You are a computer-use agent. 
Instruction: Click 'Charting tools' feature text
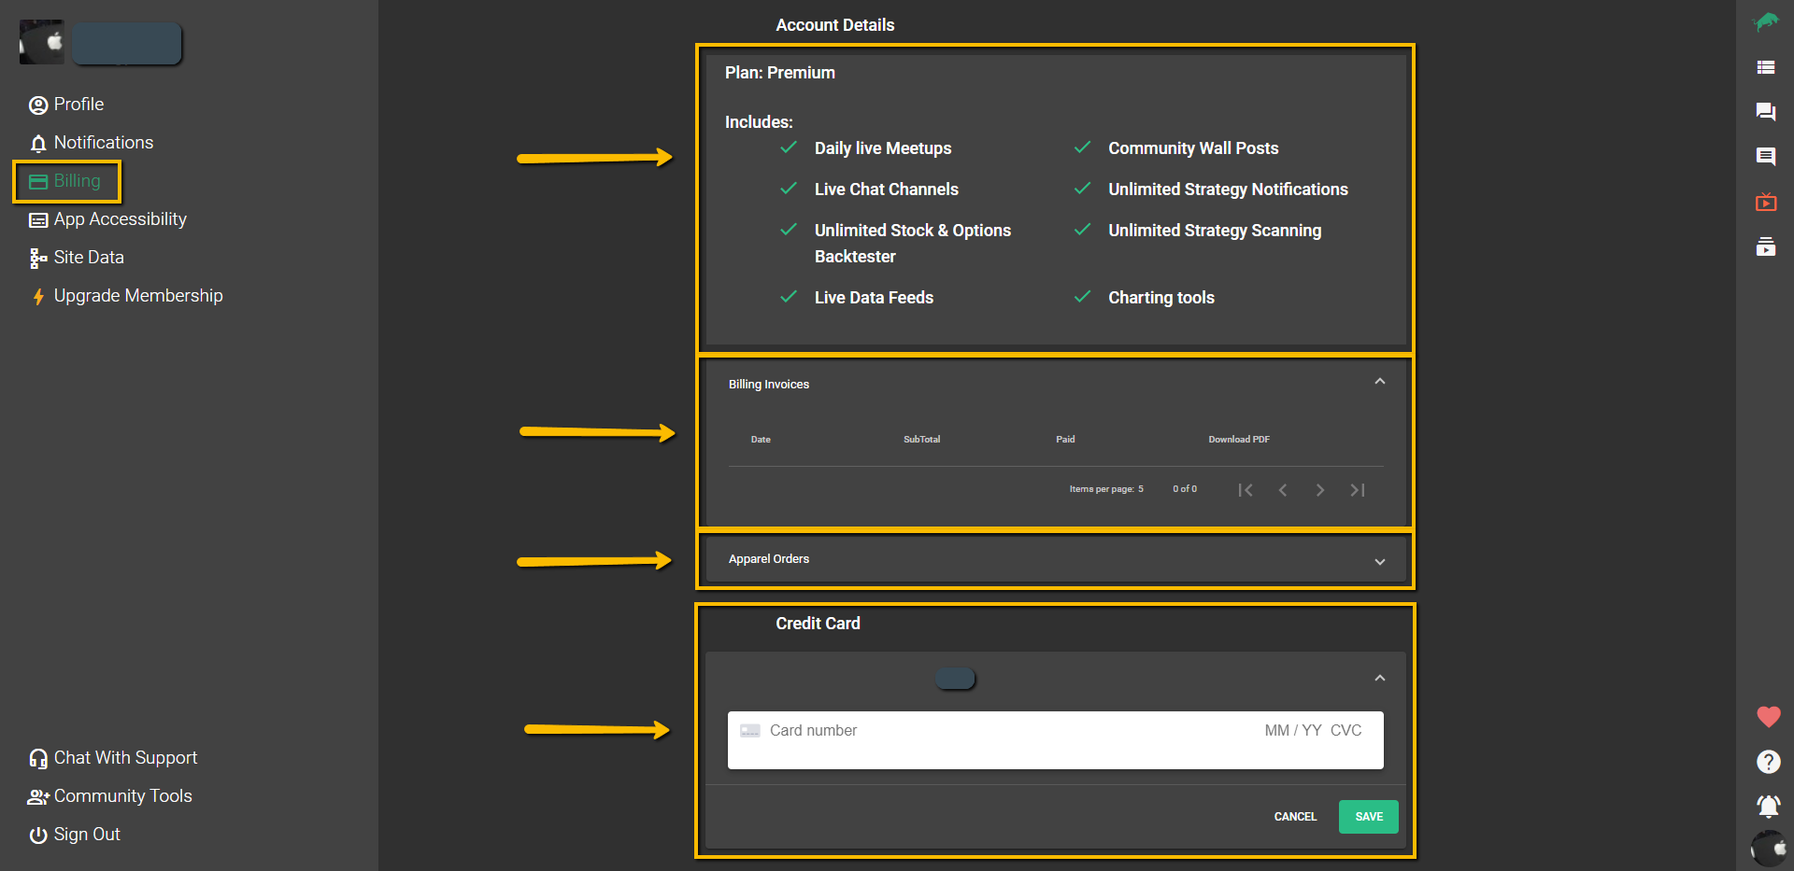[1161, 298]
